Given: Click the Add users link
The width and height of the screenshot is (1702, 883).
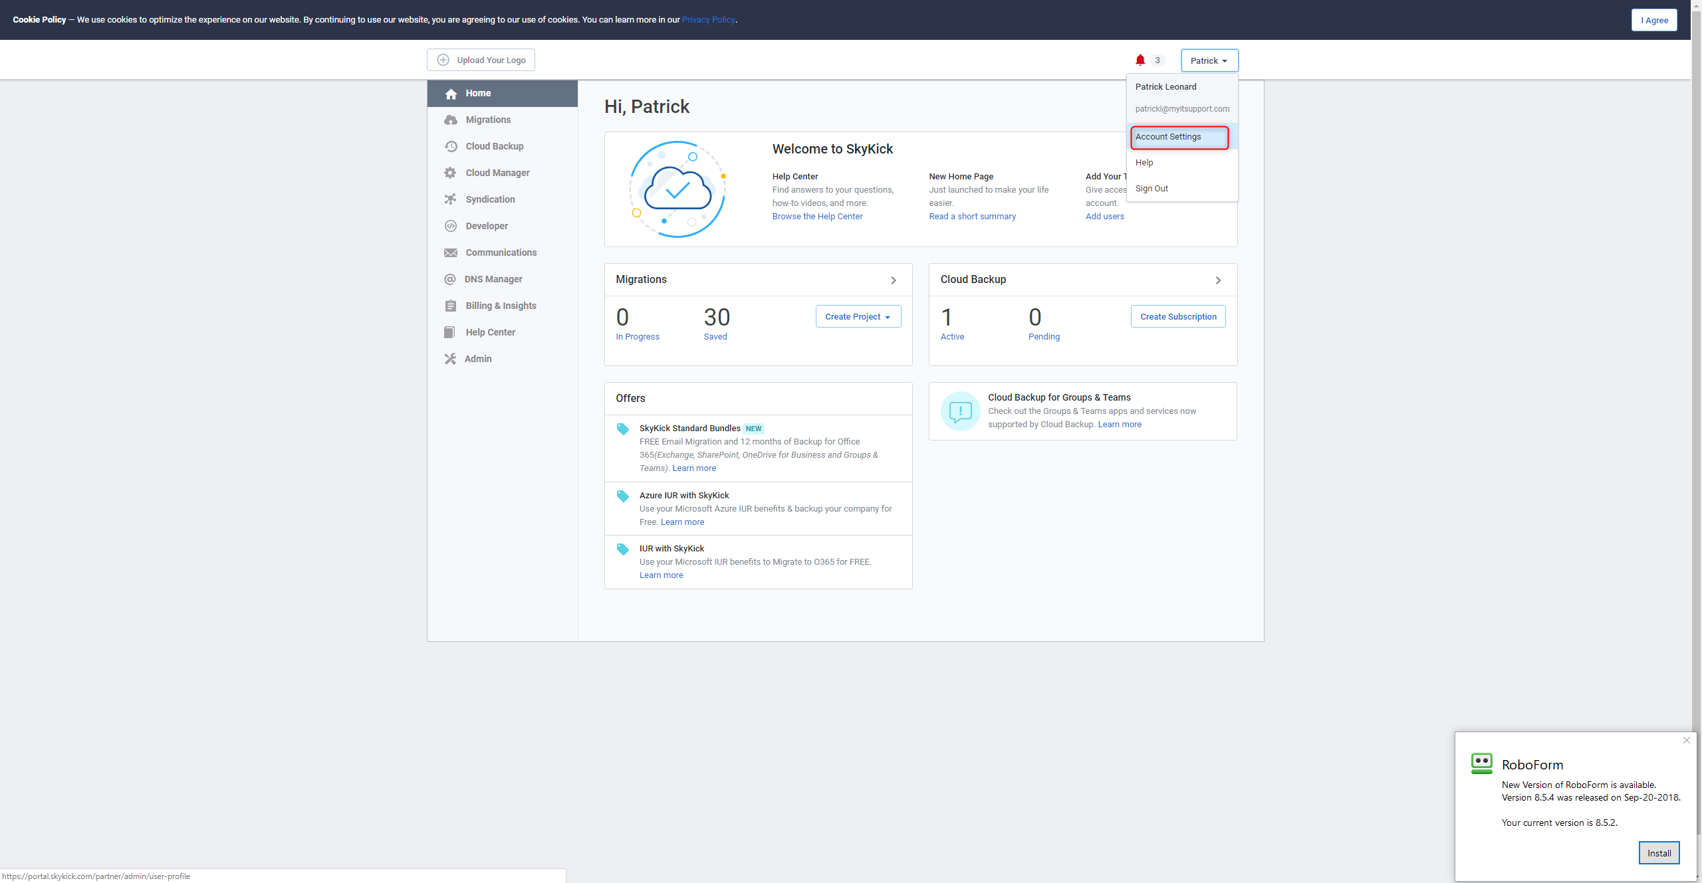Looking at the screenshot, I should (1104, 217).
